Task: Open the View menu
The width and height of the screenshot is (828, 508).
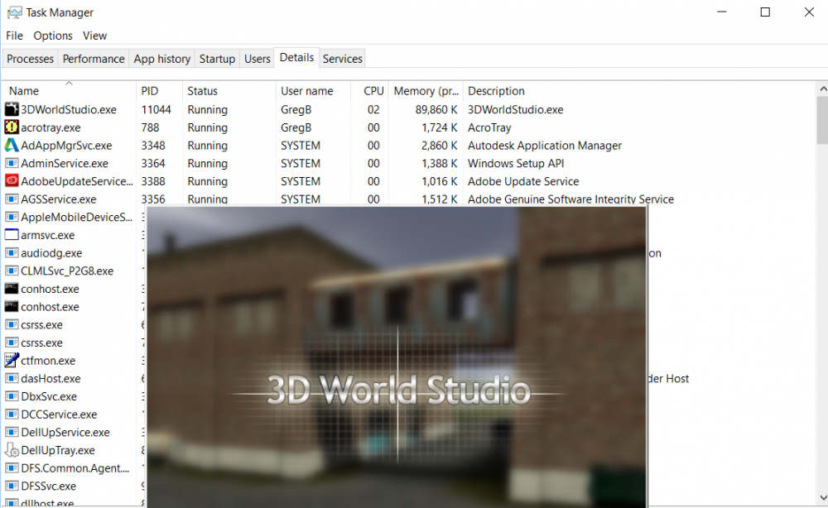Action: [94, 36]
